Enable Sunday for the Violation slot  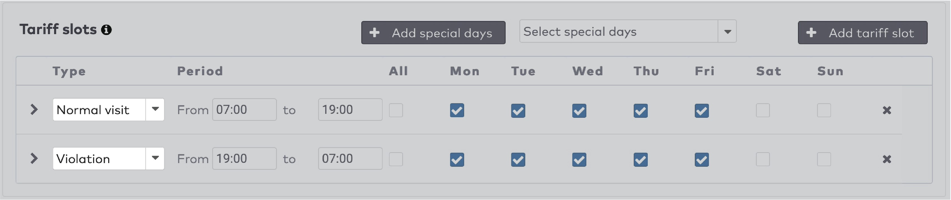point(824,159)
